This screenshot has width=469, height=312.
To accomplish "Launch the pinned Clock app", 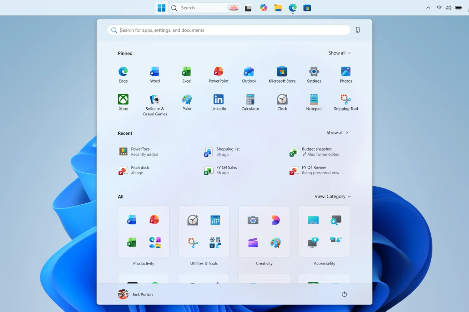I will coord(282,102).
